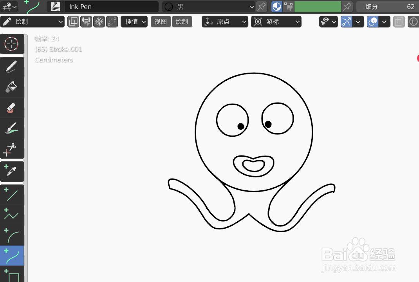Image resolution: width=419 pixels, height=282 pixels.
Task: Toggle pin beside green color swatch
Action: coord(347,7)
